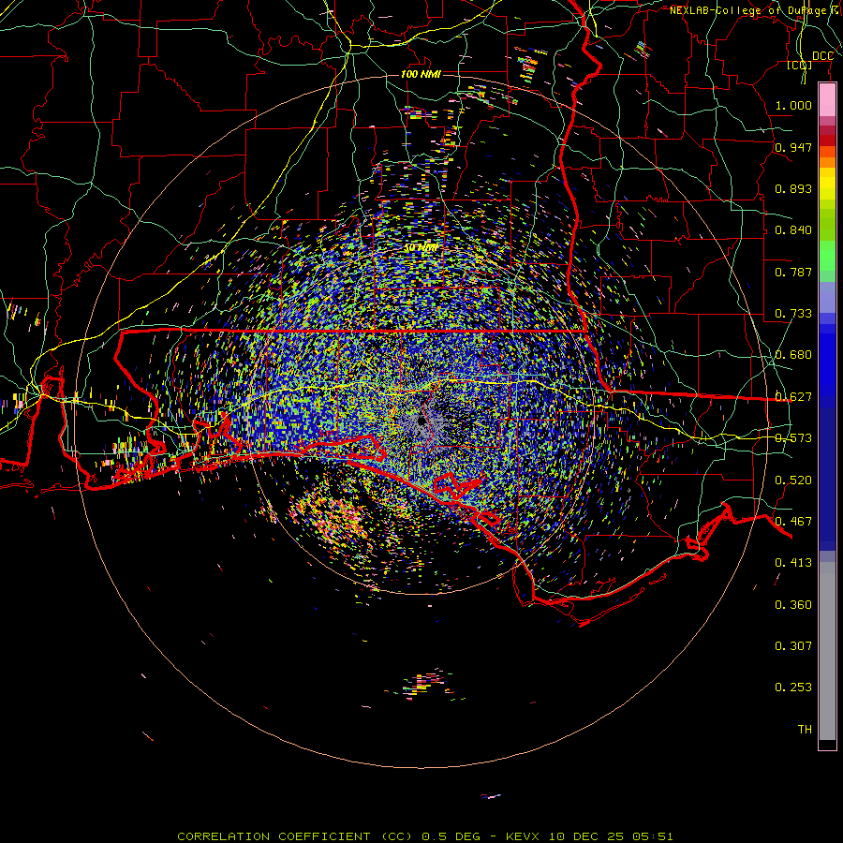
Task: Click the 100 NMI range ring label
Action: click(x=421, y=74)
